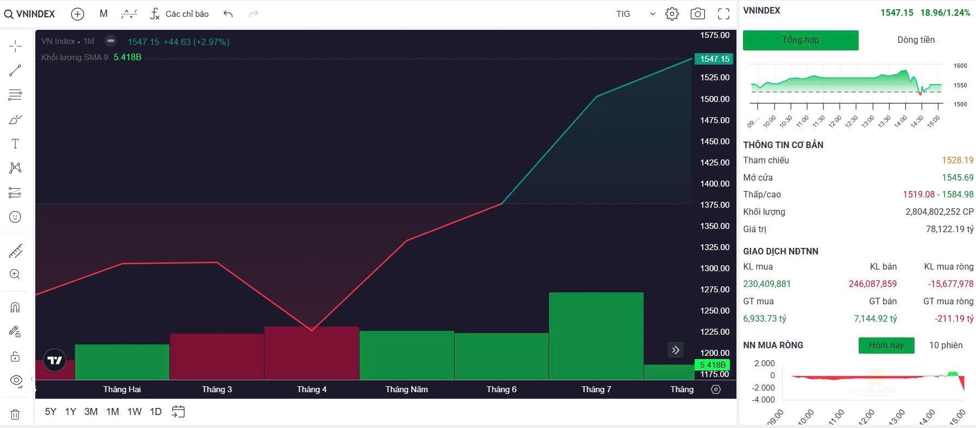Viewport: 976px width, 428px height.
Task: Open the Fibonacci retracement tool
Action: tap(15, 95)
